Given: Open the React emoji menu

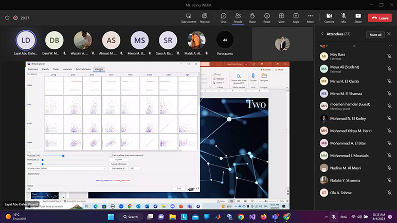Looking at the screenshot, I should [267, 17].
